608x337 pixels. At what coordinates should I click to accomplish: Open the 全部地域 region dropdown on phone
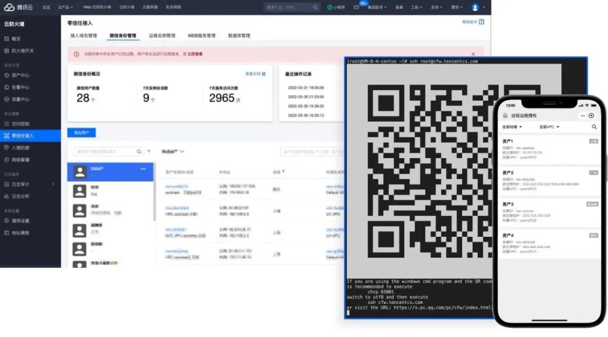[512, 127]
